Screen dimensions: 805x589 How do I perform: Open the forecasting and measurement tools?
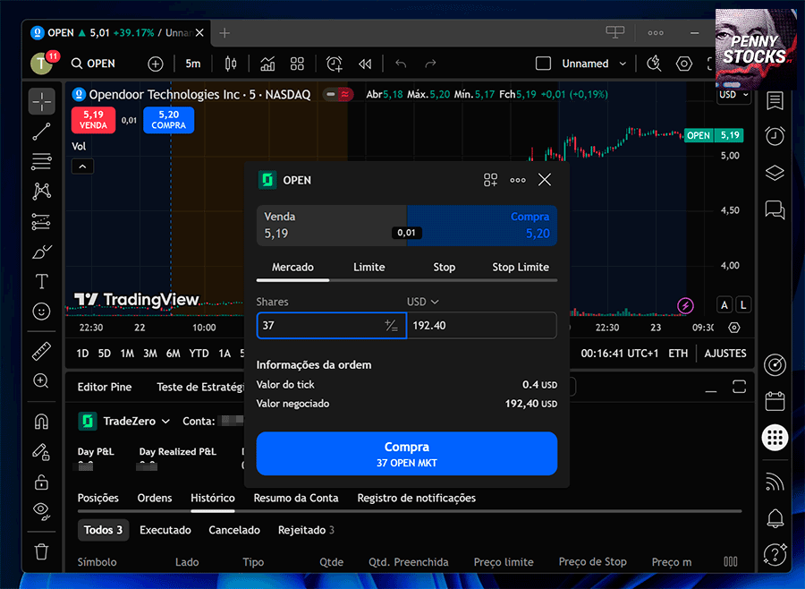coord(41,221)
